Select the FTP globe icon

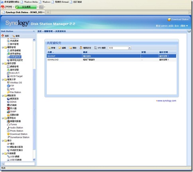[8, 86]
